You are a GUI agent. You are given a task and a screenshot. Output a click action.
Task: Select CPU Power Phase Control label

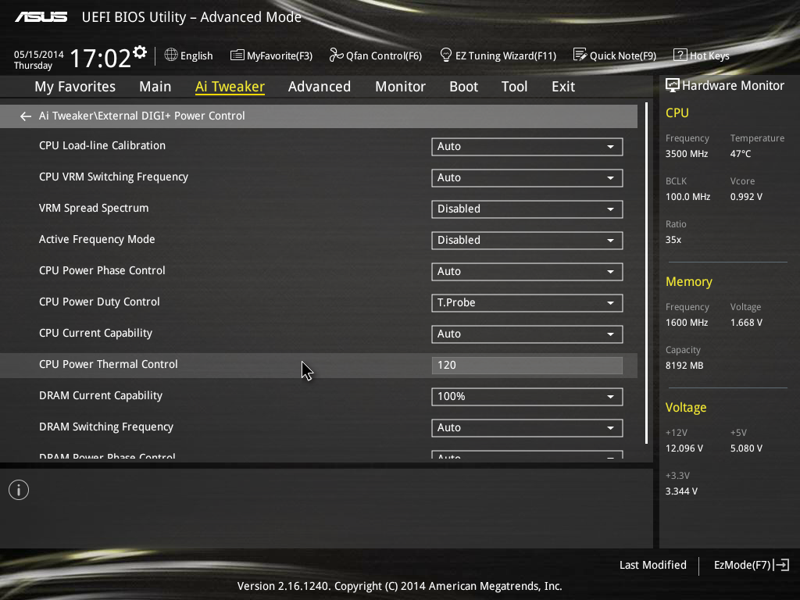102,270
